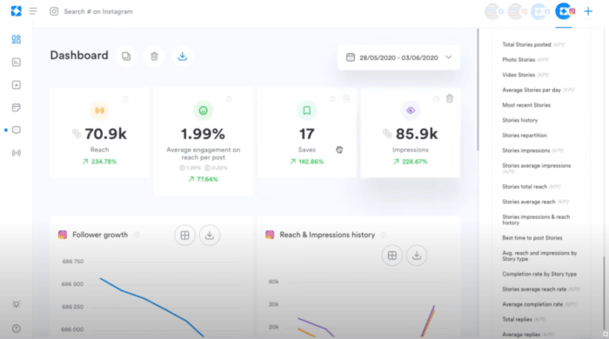The height and width of the screenshot is (339, 609).
Task: Show Follower growth as table view
Action: 184,235
